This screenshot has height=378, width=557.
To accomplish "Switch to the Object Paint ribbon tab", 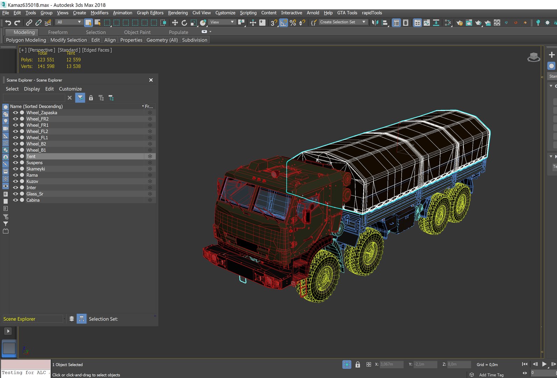I will (x=137, y=32).
